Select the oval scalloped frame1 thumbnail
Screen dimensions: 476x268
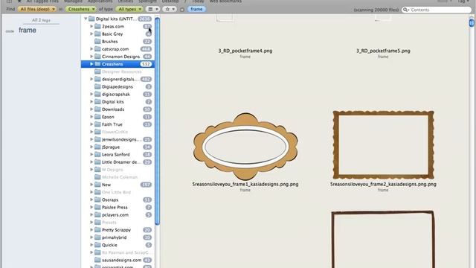[x=245, y=147]
